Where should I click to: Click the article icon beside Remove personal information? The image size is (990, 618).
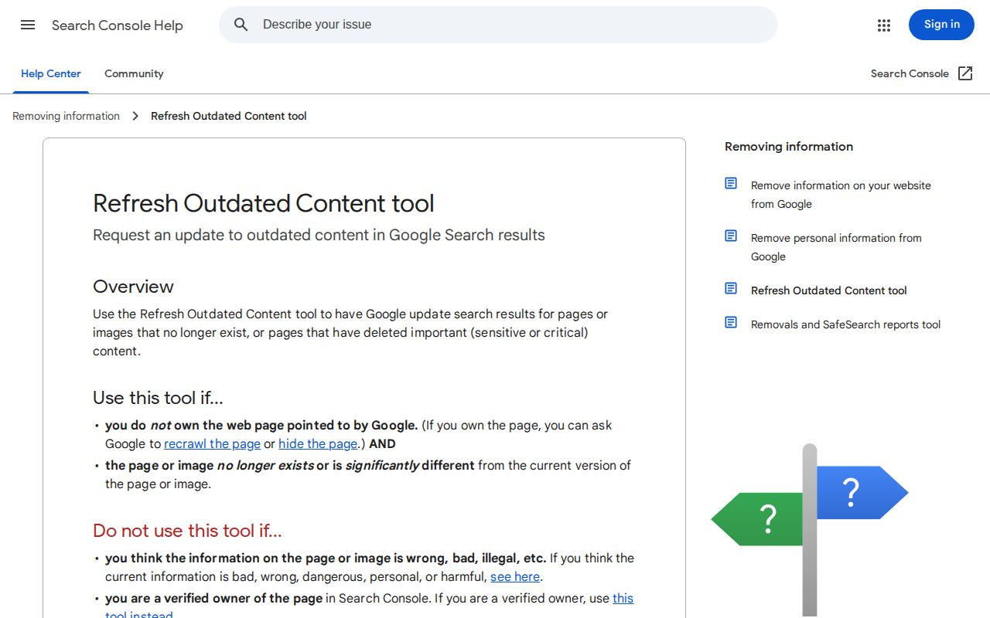tap(731, 236)
